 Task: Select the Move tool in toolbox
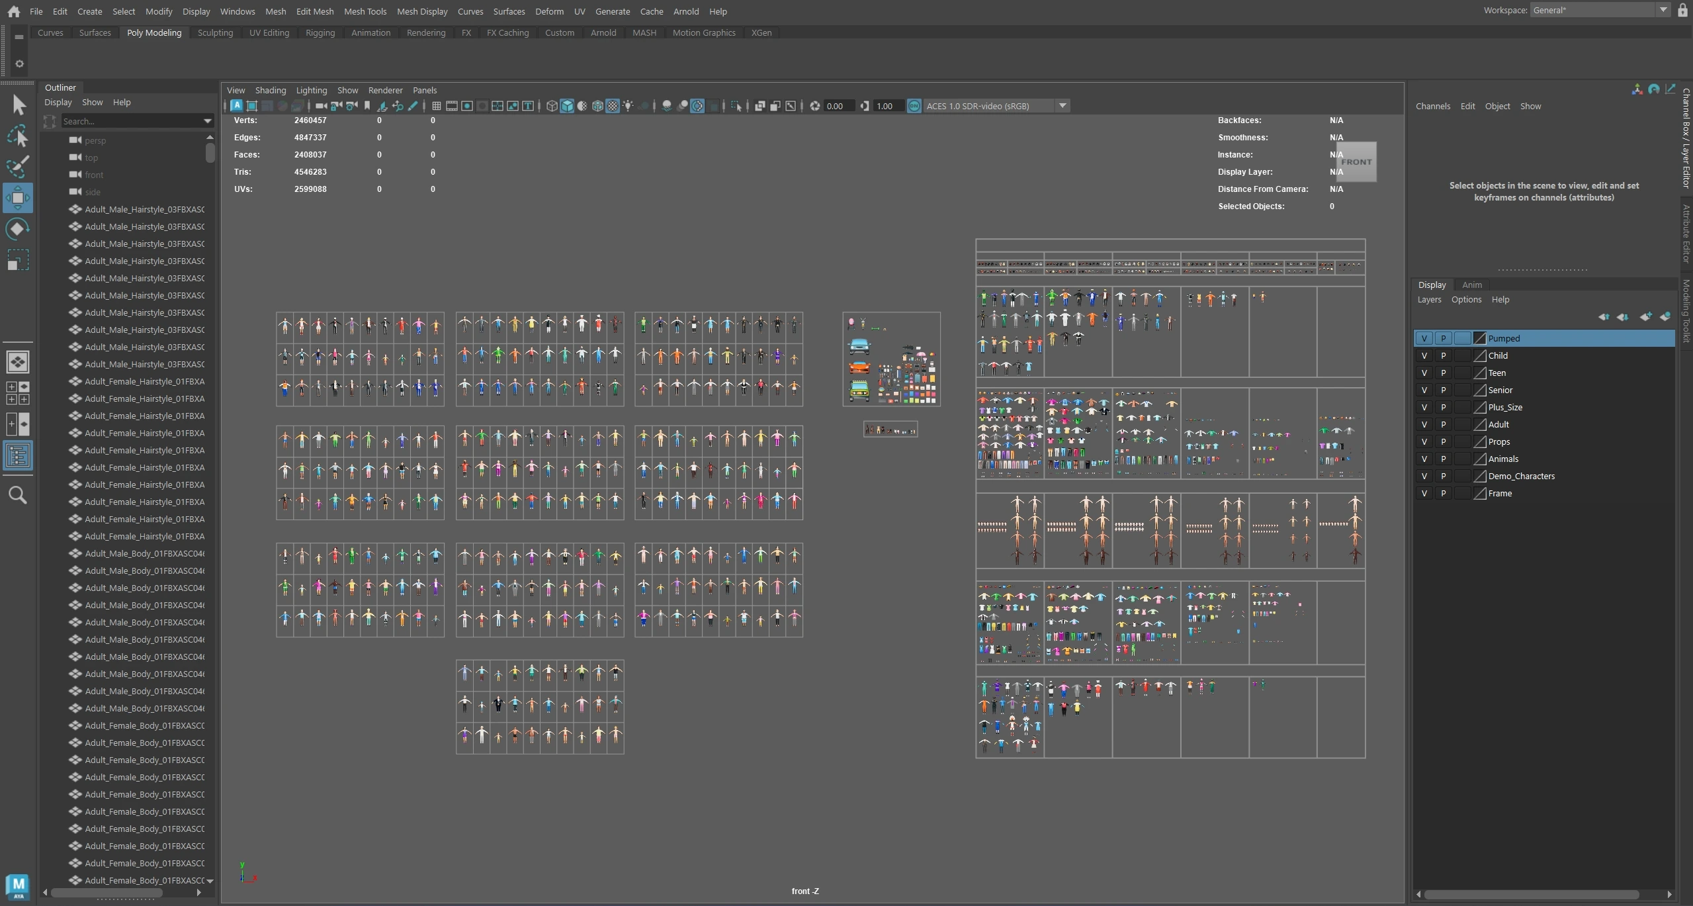(18, 198)
